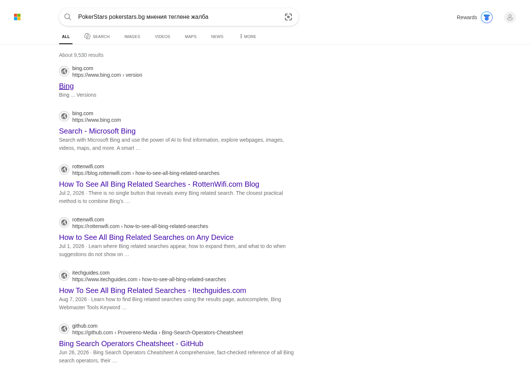This screenshot has width=531, height=369.
Task: Switch to the Maps tab
Action: (x=191, y=37)
